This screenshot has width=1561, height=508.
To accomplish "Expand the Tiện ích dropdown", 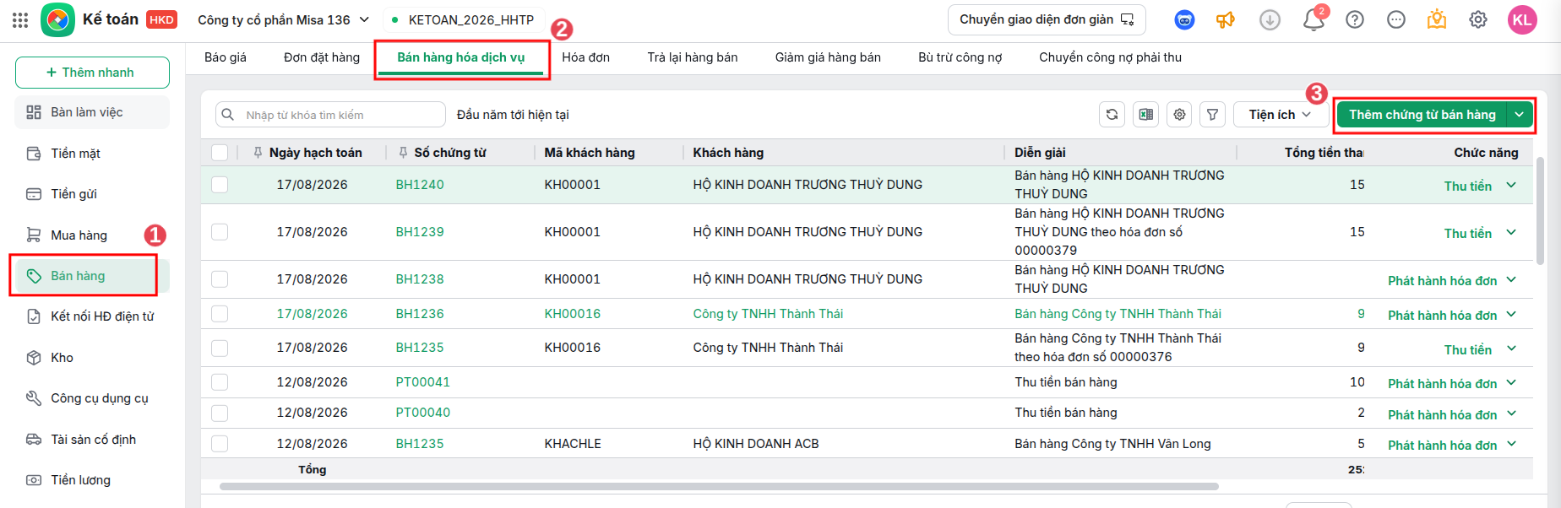I will coord(1280,115).
